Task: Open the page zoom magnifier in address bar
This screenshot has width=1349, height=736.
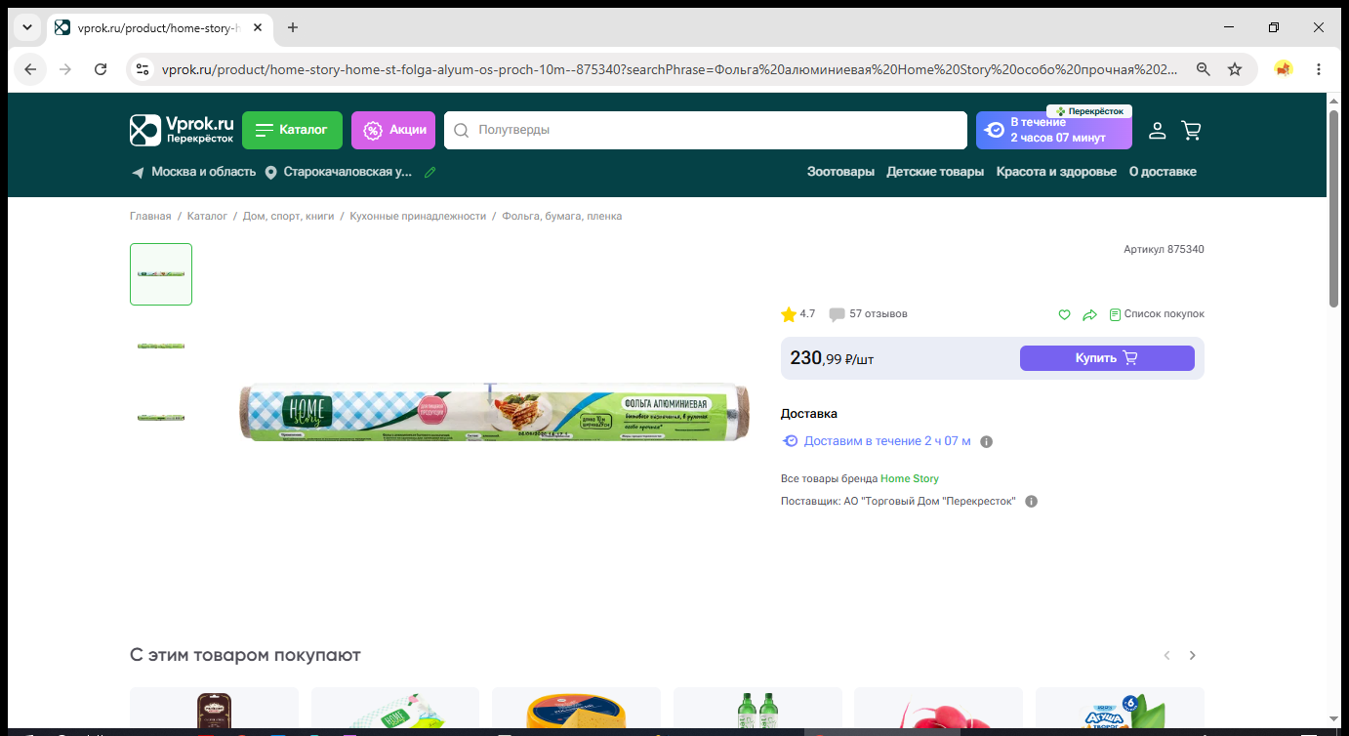Action: [x=1204, y=69]
